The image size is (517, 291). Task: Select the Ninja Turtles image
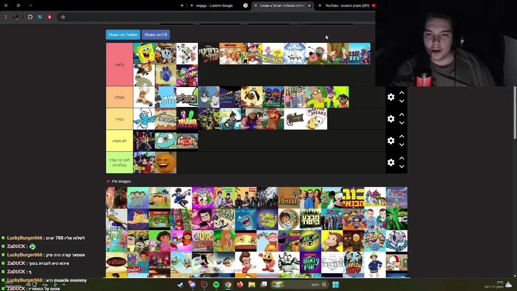pyautogui.click(x=208, y=119)
